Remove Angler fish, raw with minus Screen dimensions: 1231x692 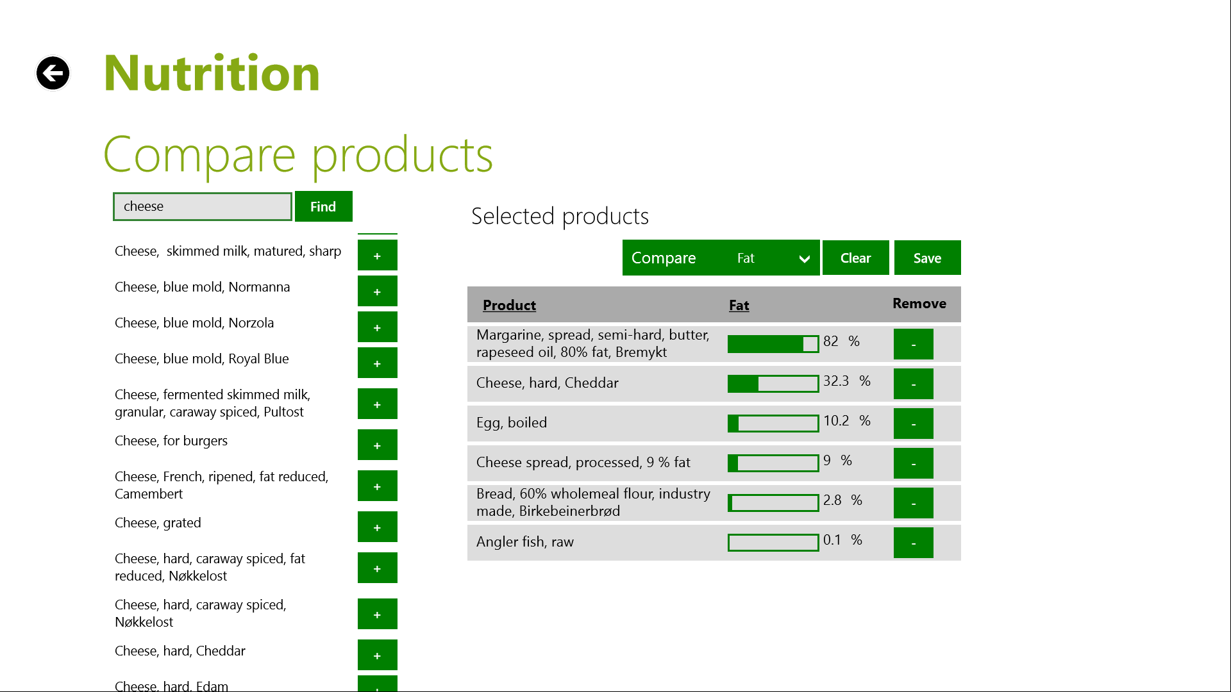pyautogui.click(x=913, y=543)
